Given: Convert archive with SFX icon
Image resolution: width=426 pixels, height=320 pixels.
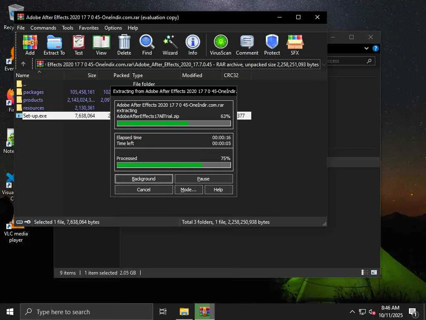Looking at the screenshot, I should click(295, 45).
